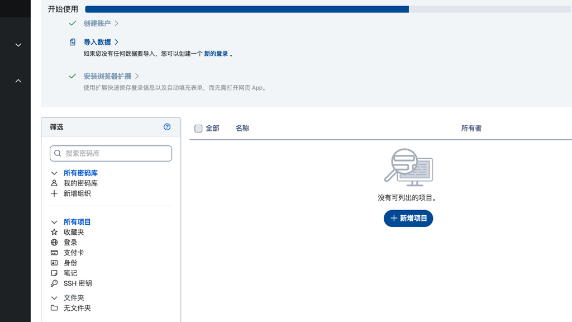
Task: Click the help question-mark icon in 筛选 header
Action: click(166, 127)
